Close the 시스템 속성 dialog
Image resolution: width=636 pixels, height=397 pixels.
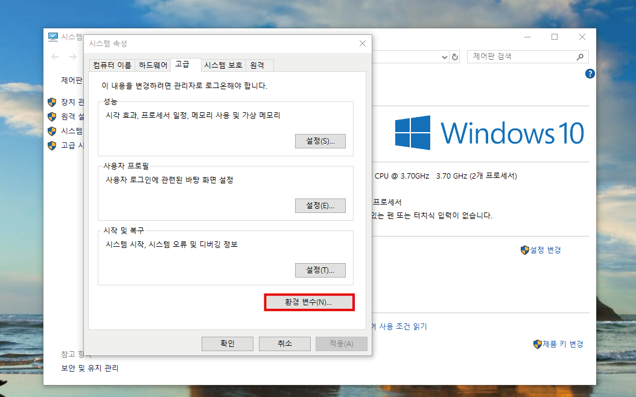point(363,43)
